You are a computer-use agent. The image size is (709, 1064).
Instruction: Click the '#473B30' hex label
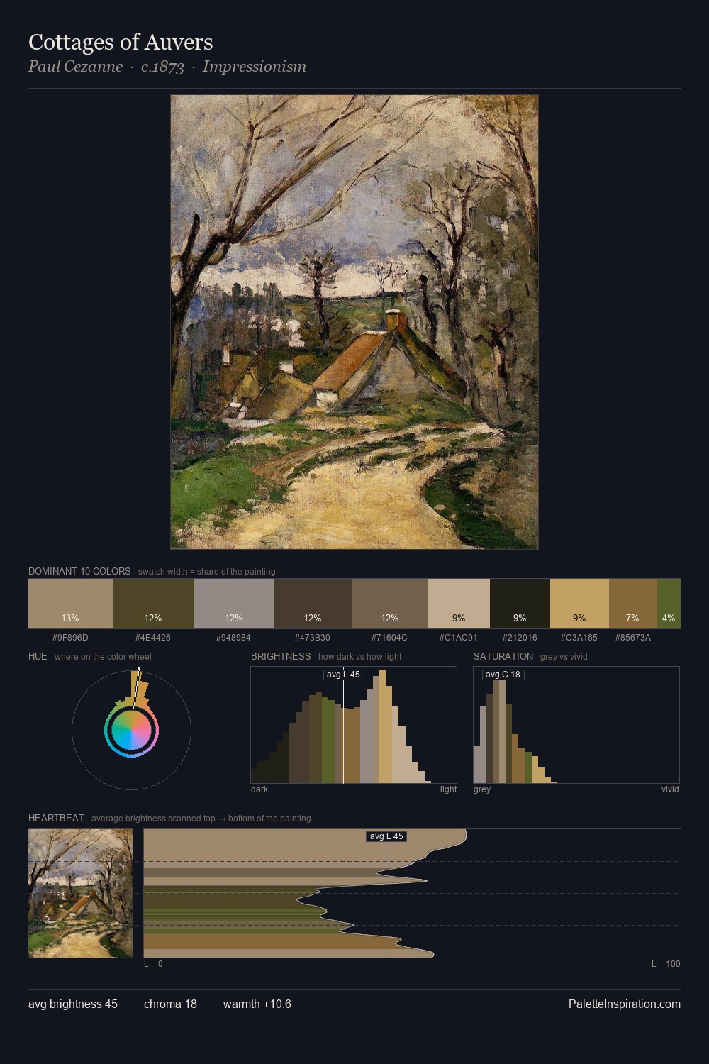coord(312,638)
